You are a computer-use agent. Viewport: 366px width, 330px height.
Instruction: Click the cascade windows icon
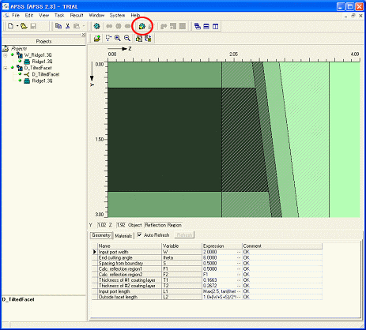198,26
